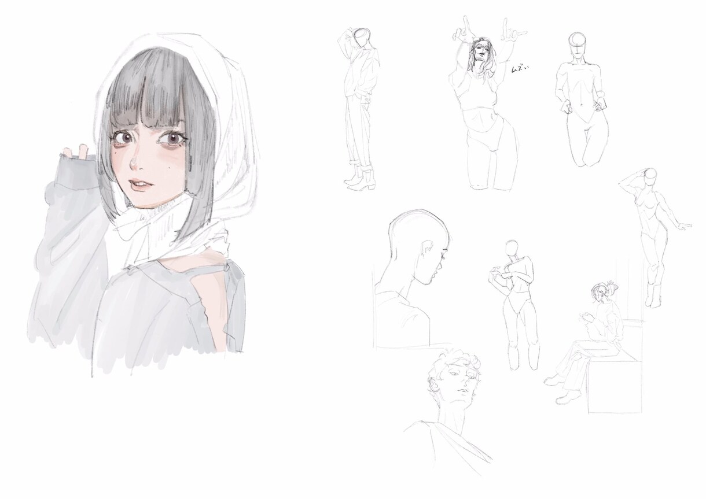Click the bald man profile sketch
This screenshot has height=499, width=706.
pos(412,279)
